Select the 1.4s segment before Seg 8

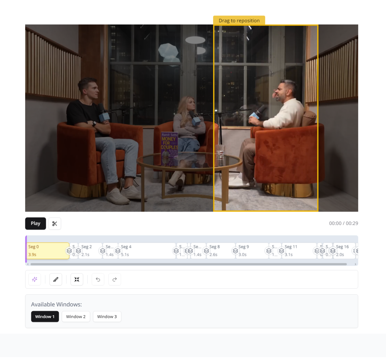click(x=198, y=251)
